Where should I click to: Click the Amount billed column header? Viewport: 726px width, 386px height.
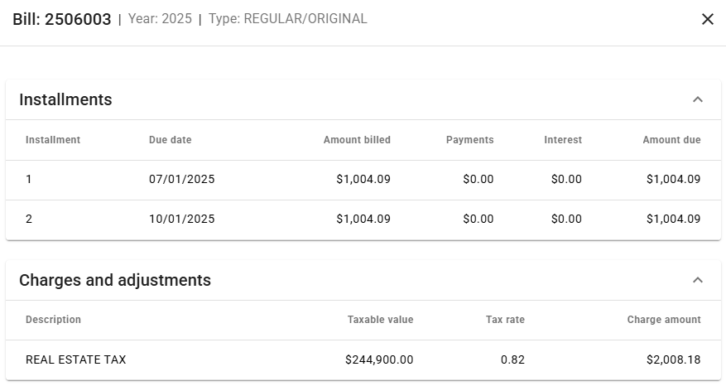[x=357, y=140]
